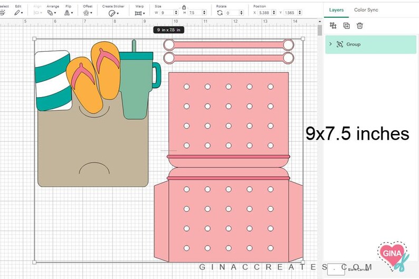
Task: Switch to the Color Sync tab
Action: click(x=366, y=10)
